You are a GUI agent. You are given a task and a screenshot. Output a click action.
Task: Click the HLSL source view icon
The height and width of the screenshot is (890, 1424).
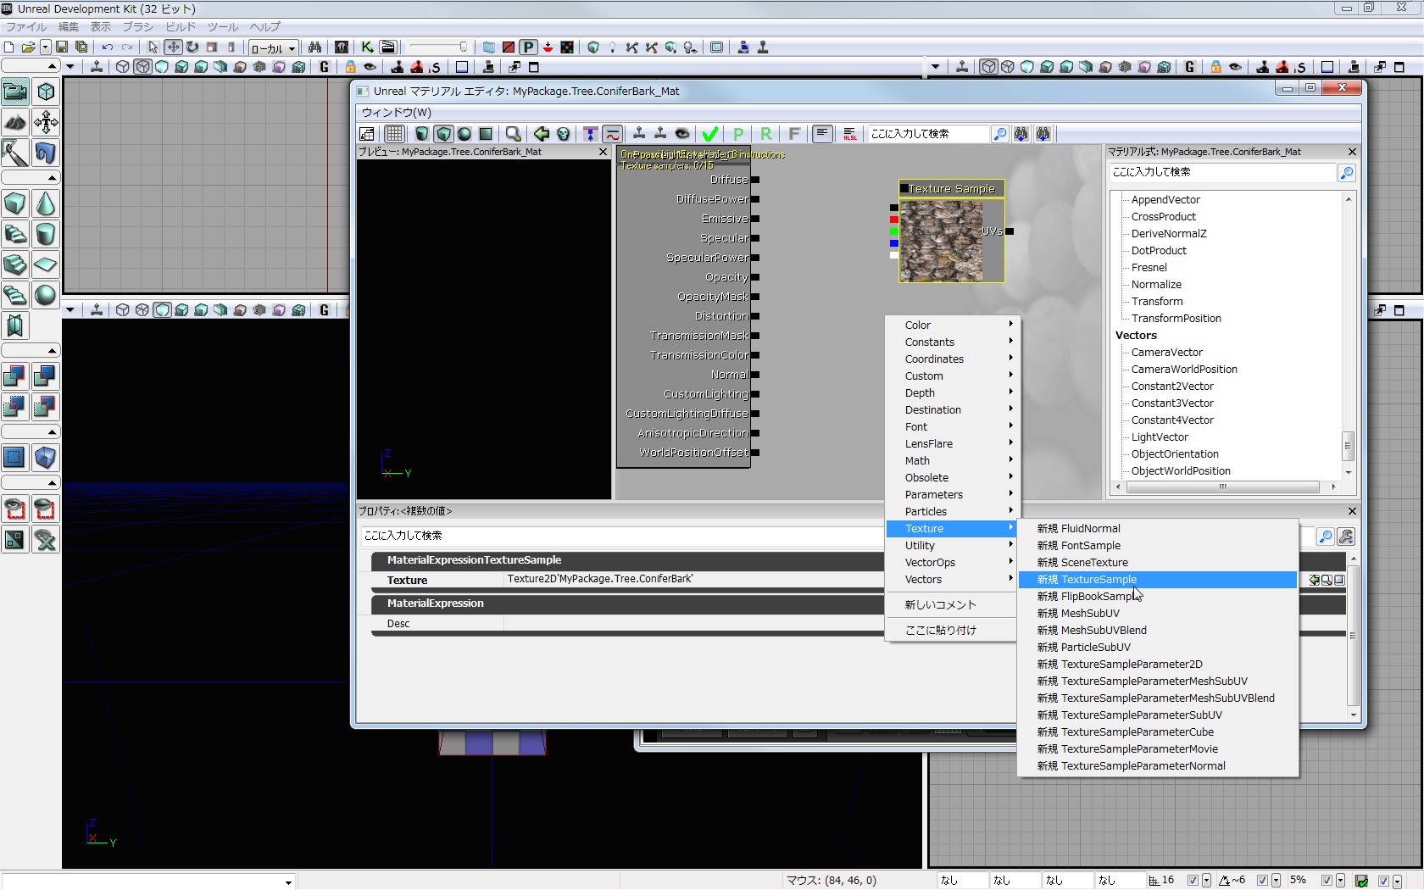[849, 134]
